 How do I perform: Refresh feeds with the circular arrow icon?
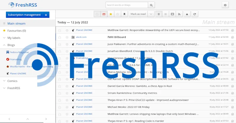click(194, 14)
